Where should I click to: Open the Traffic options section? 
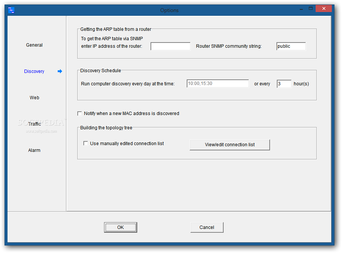pyautogui.click(x=34, y=124)
